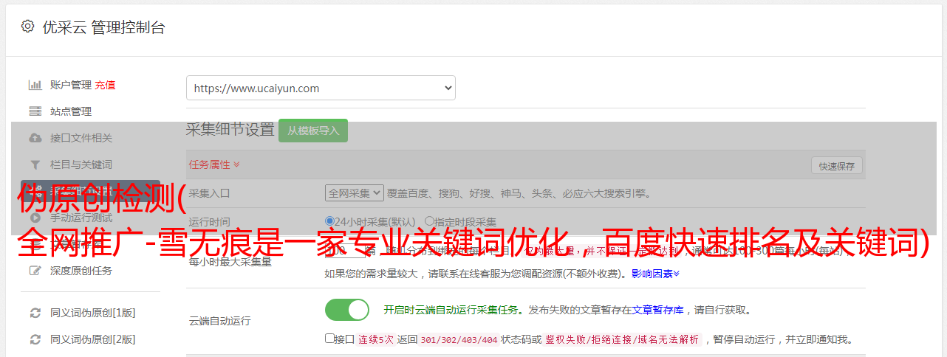
Task: Click the 优采云 管理控制台 title
Action: coord(103,27)
